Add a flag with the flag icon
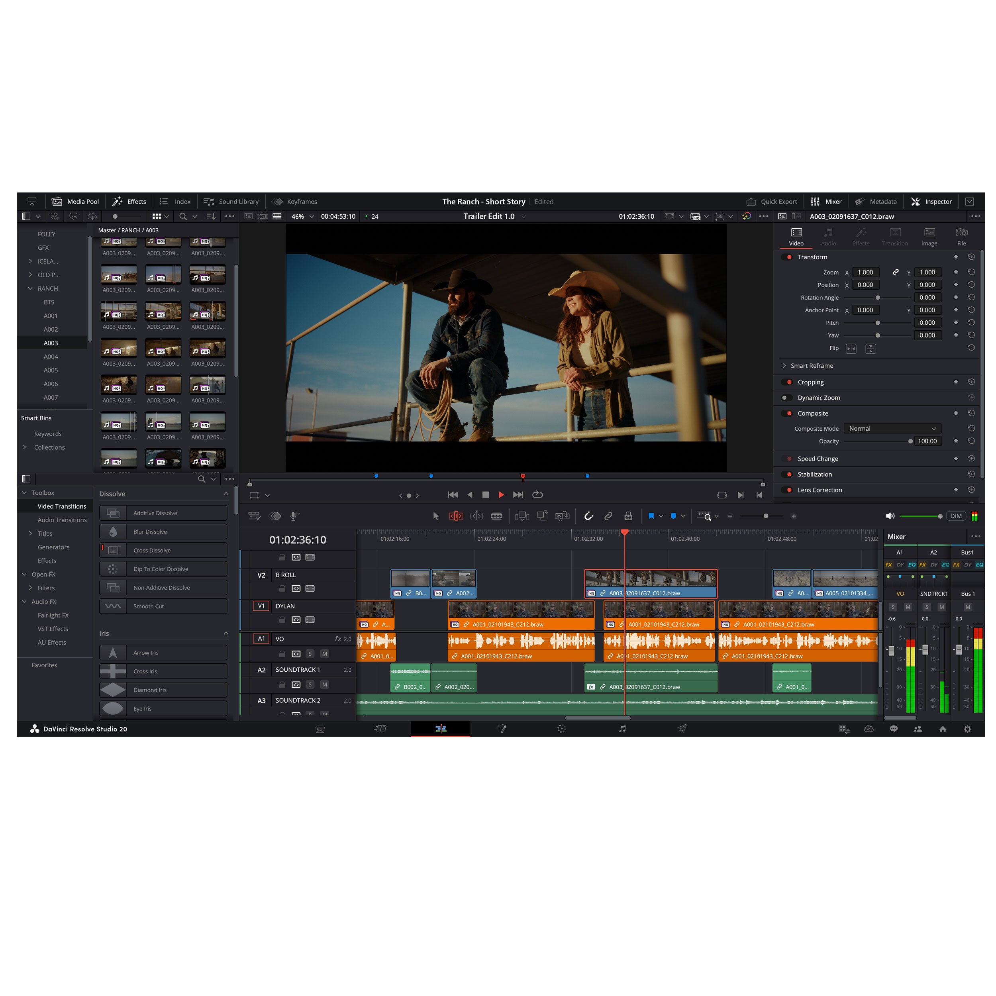 point(652,516)
